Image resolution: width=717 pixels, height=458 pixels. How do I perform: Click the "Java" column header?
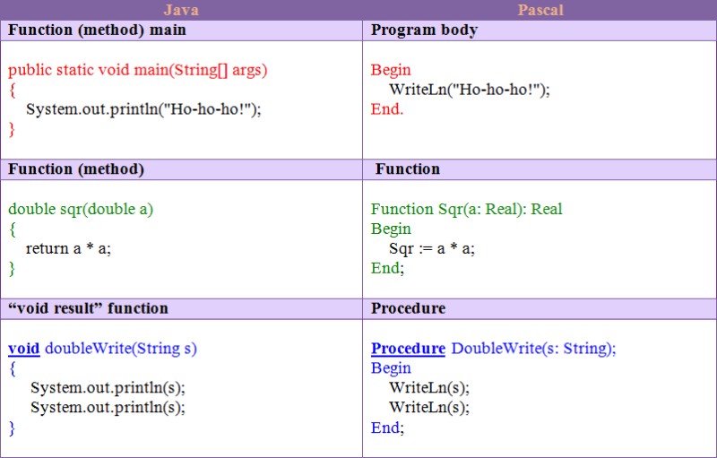pyautogui.click(x=181, y=10)
